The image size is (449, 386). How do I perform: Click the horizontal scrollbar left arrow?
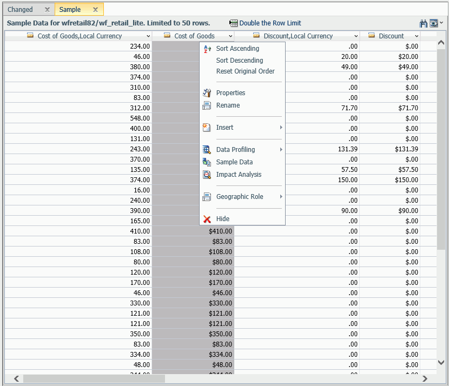point(17,378)
